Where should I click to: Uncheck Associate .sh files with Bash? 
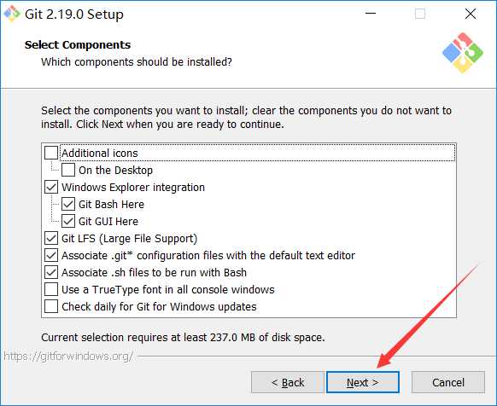coord(51,272)
